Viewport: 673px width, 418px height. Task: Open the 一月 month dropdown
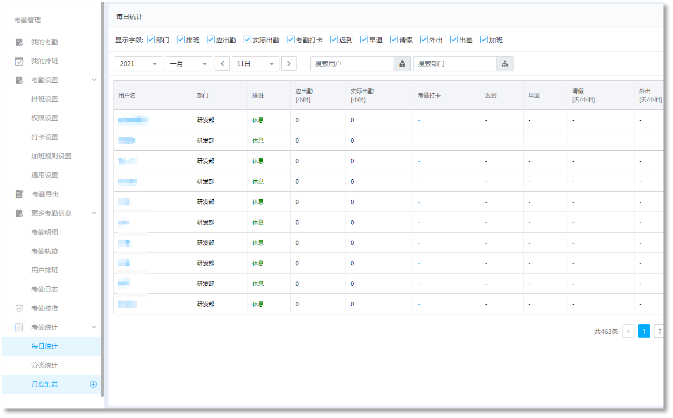coord(188,64)
